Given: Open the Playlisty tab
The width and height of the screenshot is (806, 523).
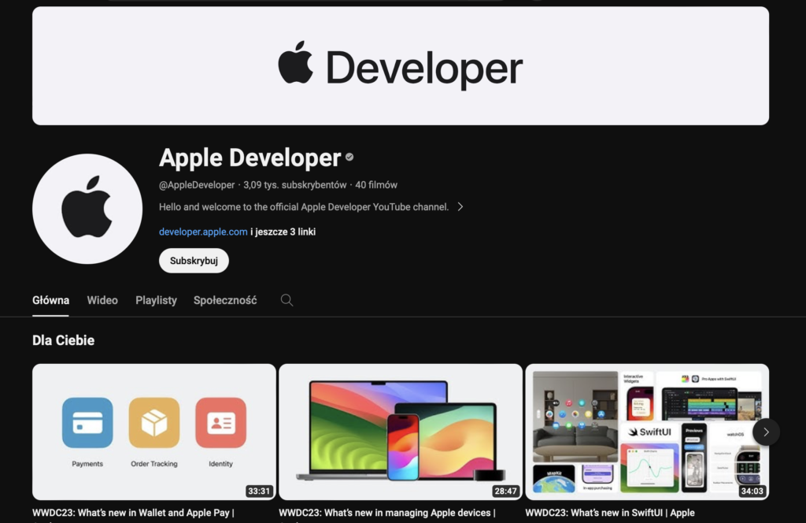Looking at the screenshot, I should pyautogui.click(x=156, y=300).
